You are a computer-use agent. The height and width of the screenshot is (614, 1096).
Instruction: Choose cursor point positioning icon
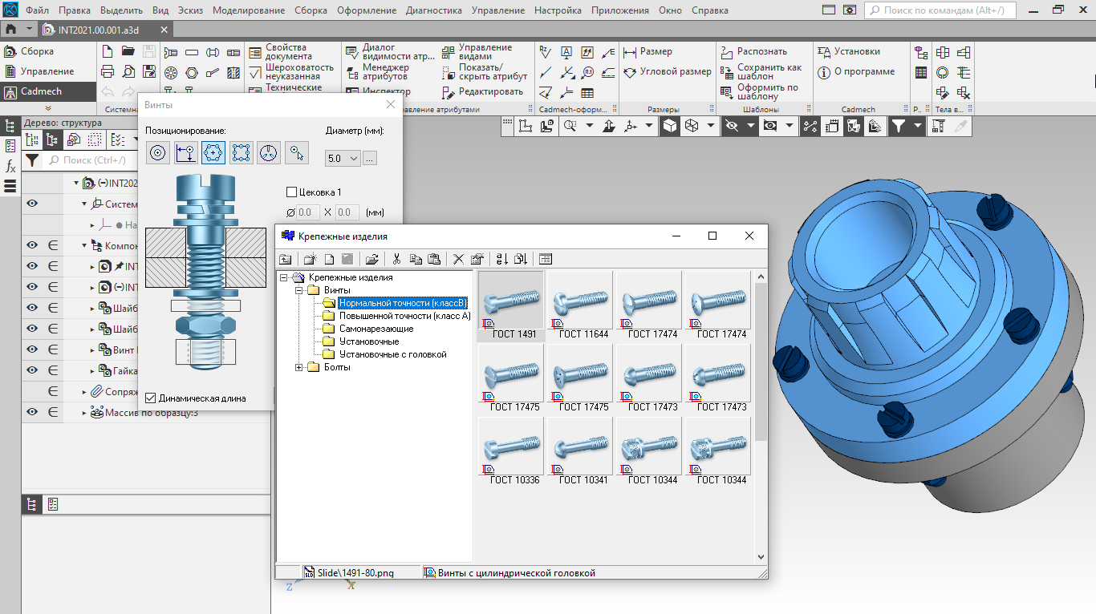[x=297, y=153]
